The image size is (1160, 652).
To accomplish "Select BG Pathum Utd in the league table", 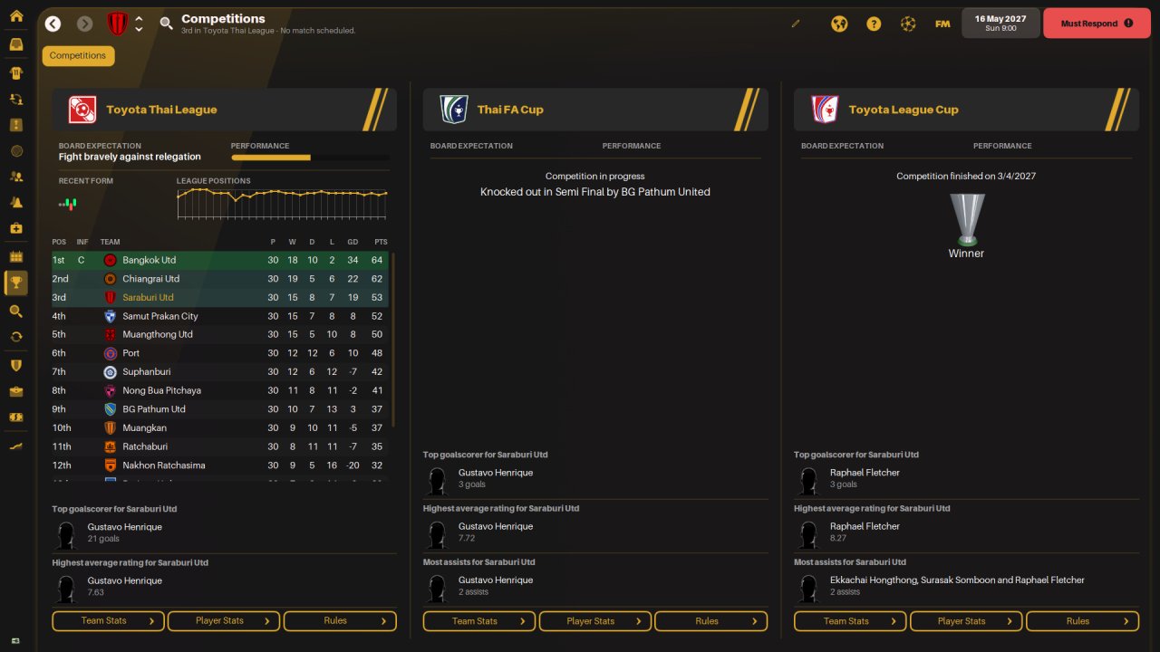I will click(x=154, y=409).
